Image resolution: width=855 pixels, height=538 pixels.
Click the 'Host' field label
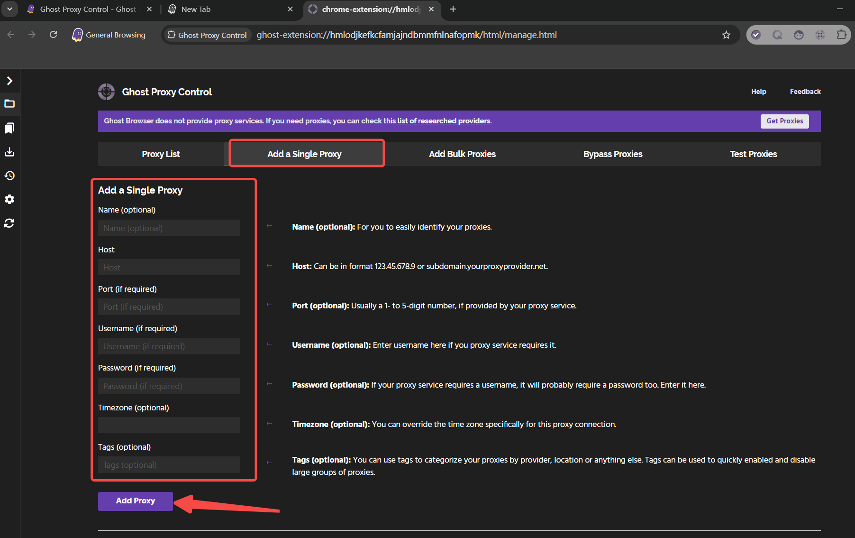pyautogui.click(x=106, y=250)
